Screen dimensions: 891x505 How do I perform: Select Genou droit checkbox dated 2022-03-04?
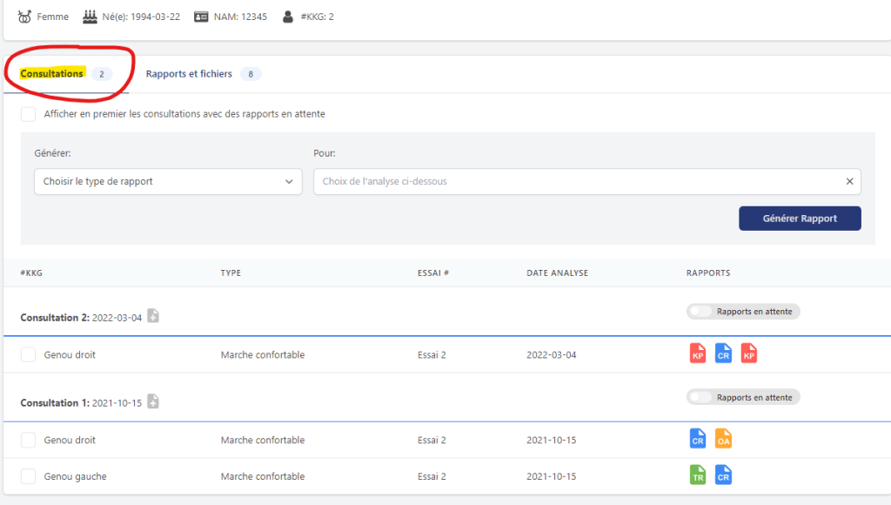(x=29, y=354)
